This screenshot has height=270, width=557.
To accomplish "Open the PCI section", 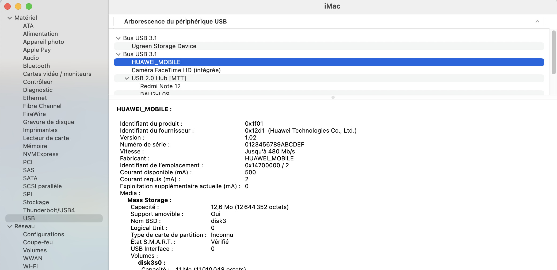I will pos(28,162).
